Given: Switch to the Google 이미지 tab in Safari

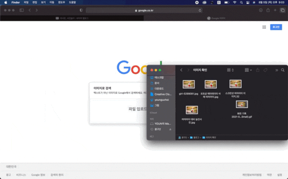Looking at the screenshot, I should point(216,18).
